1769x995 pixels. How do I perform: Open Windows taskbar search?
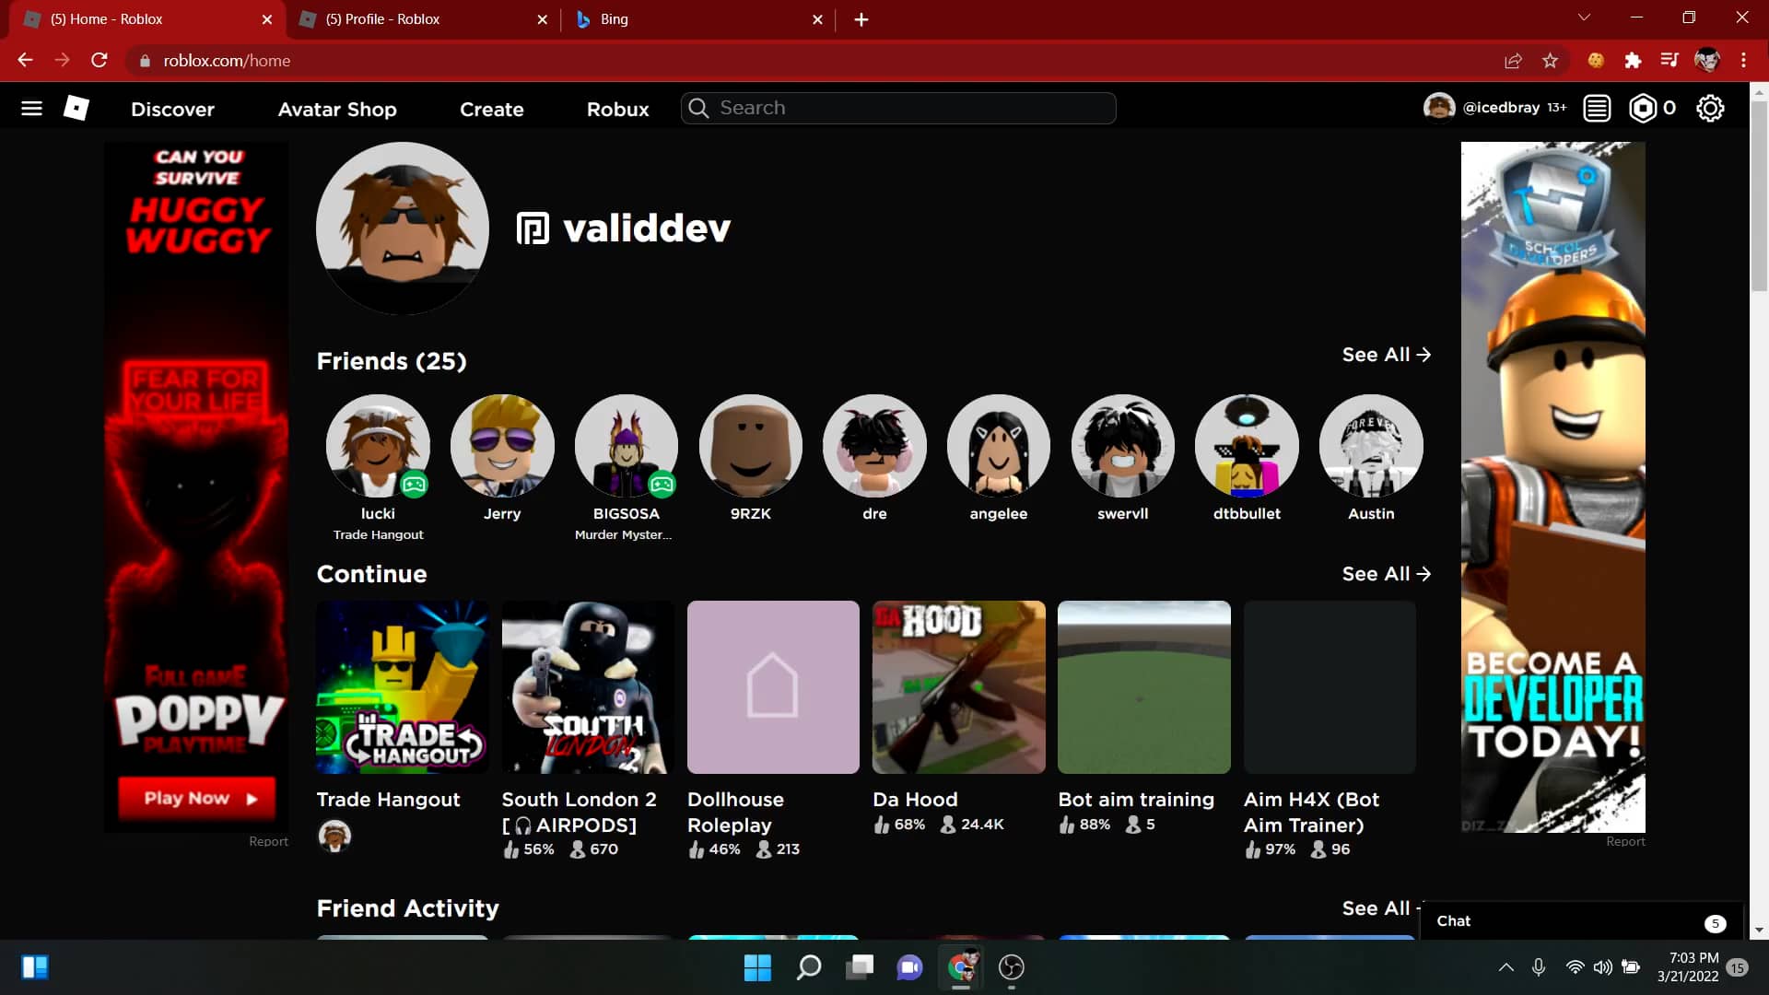809,967
